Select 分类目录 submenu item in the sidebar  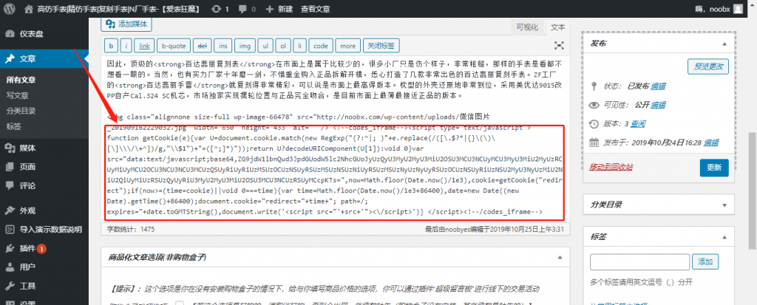(x=21, y=111)
